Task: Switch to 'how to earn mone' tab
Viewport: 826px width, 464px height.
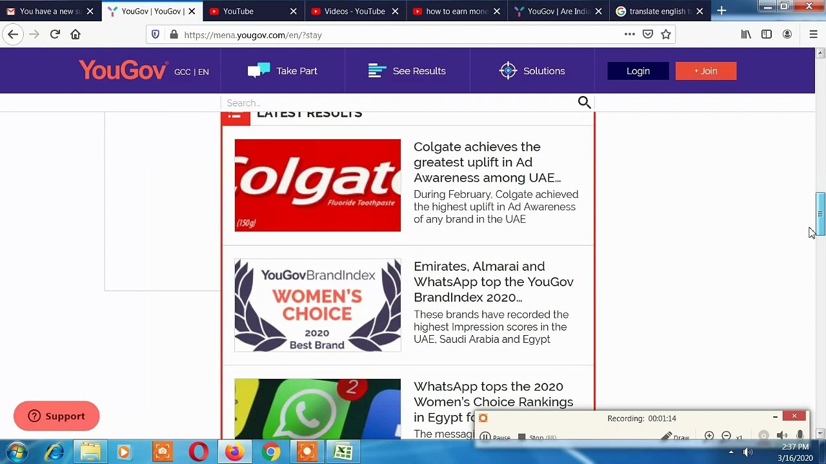Action: [456, 11]
